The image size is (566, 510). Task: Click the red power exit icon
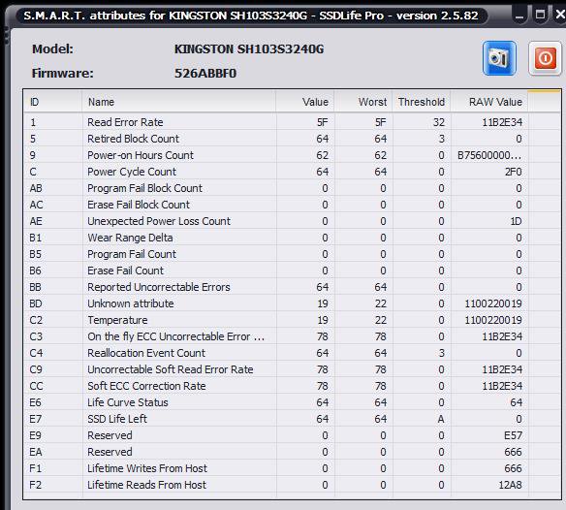pyautogui.click(x=545, y=58)
